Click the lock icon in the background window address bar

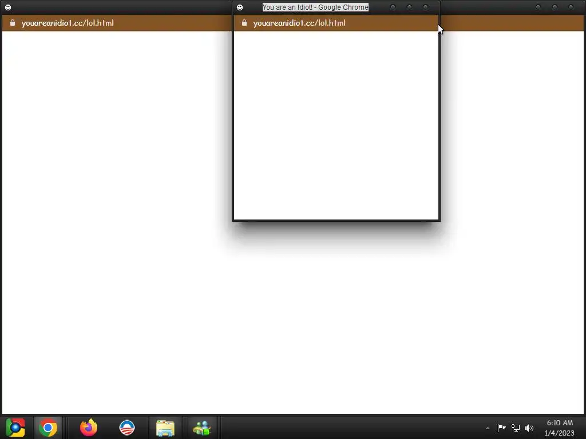13,23
